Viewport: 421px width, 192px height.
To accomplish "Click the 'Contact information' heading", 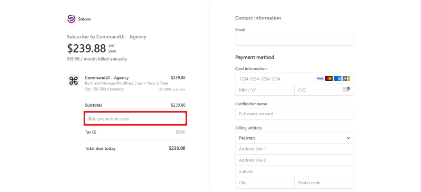I will pos(258,18).
